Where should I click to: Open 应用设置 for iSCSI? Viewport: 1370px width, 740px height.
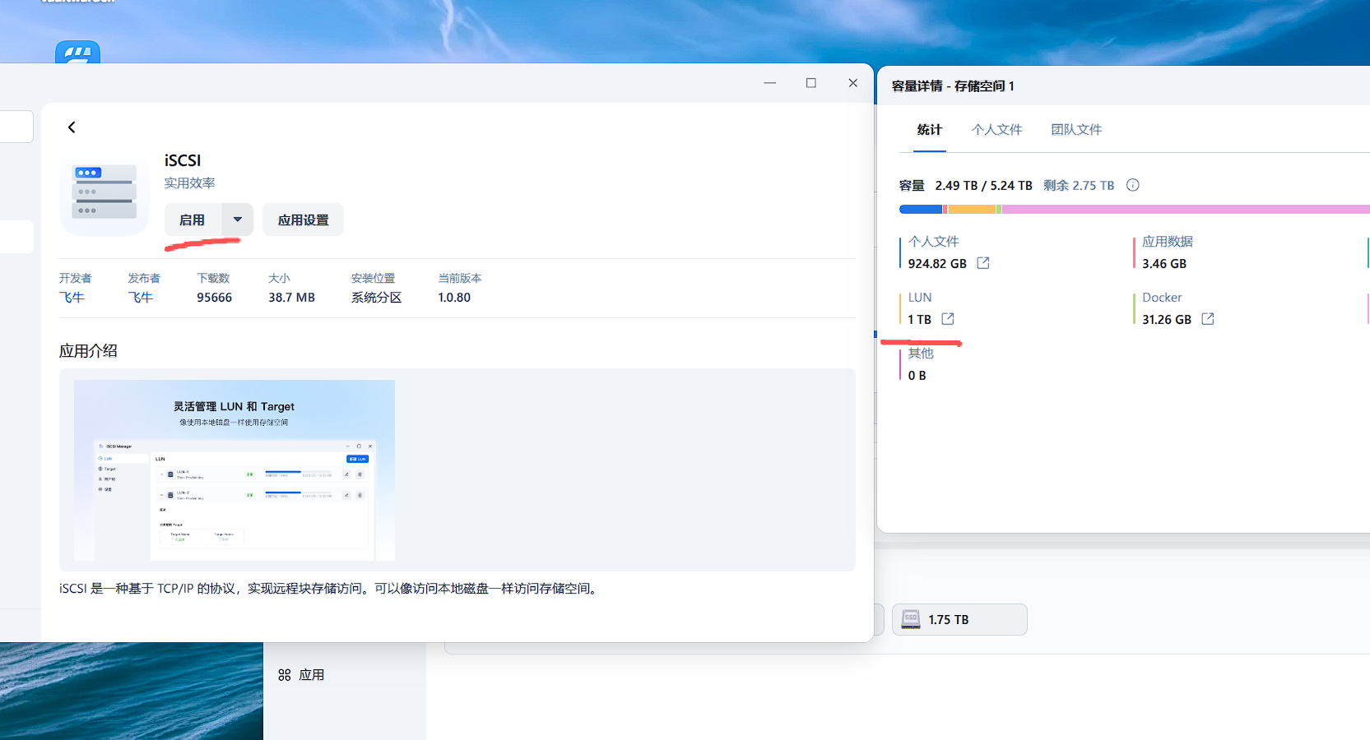point(303,220)
